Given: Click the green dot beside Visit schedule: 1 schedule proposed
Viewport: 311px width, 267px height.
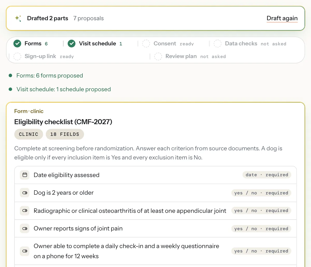Looking at the screenshot, I should [x=10, y=89].
